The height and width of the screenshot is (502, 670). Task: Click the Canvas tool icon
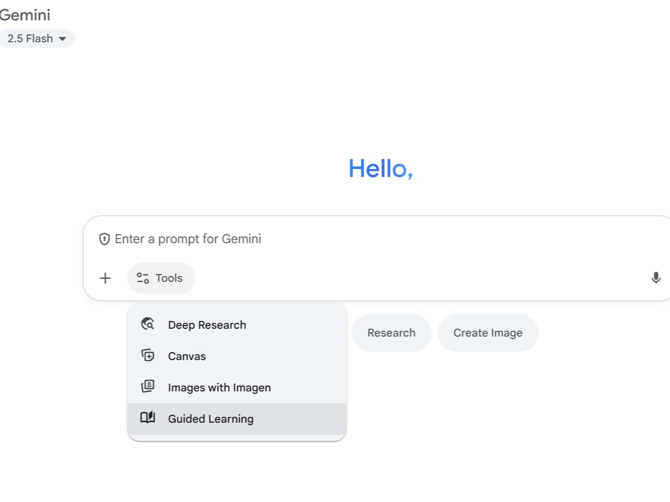point(147,355)
